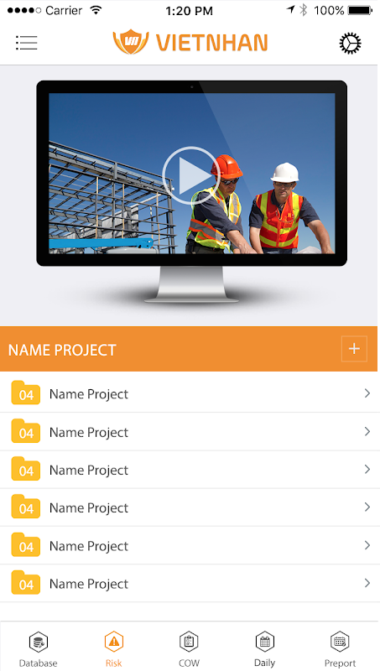The width and height of the screenshot is (380, 671).
Task: Click the monitor video thumbnail image
Action: click(192, 174)
